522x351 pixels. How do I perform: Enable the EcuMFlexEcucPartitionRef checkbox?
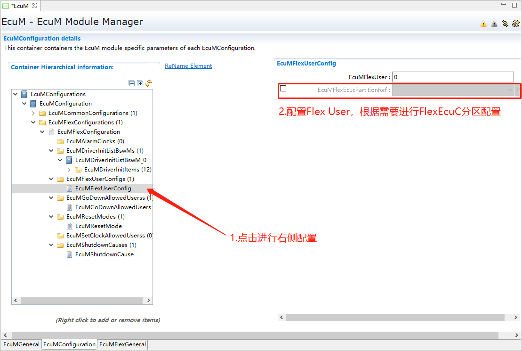point(283,89)
